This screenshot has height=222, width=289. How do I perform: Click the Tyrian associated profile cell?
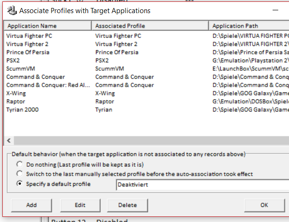click(104, 110)
